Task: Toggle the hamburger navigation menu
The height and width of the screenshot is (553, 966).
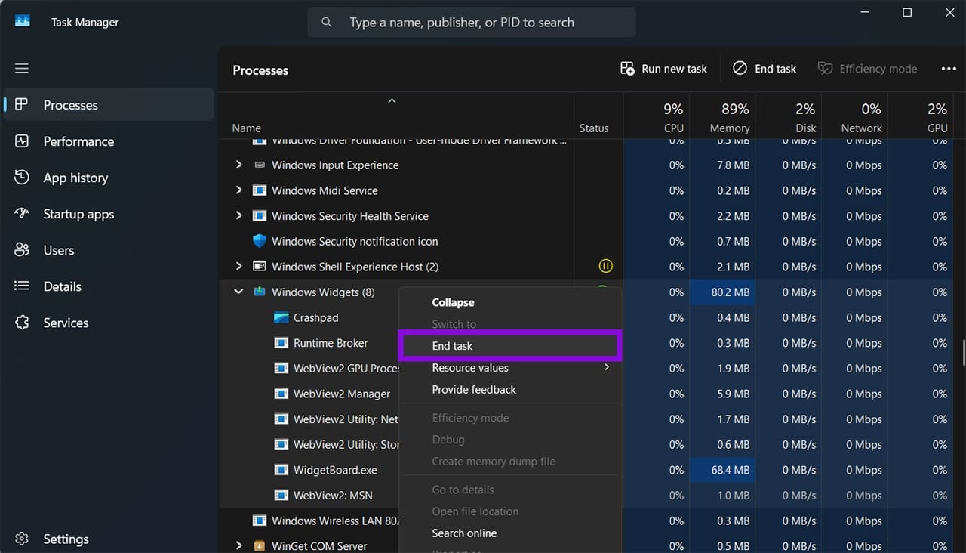Action: coord(22,68)
